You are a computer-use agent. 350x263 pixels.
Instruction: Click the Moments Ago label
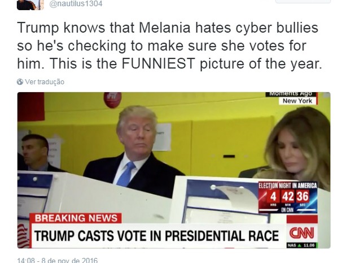click(291, 94)
